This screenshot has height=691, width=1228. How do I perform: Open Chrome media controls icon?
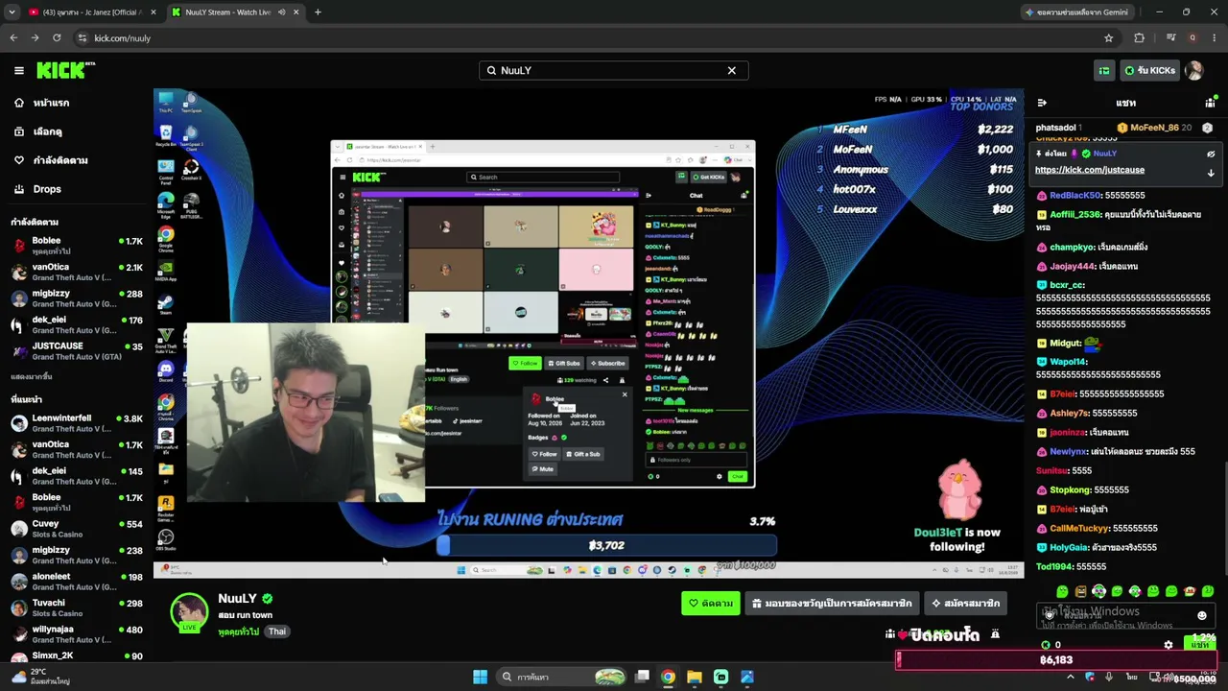click(1170, 38)
